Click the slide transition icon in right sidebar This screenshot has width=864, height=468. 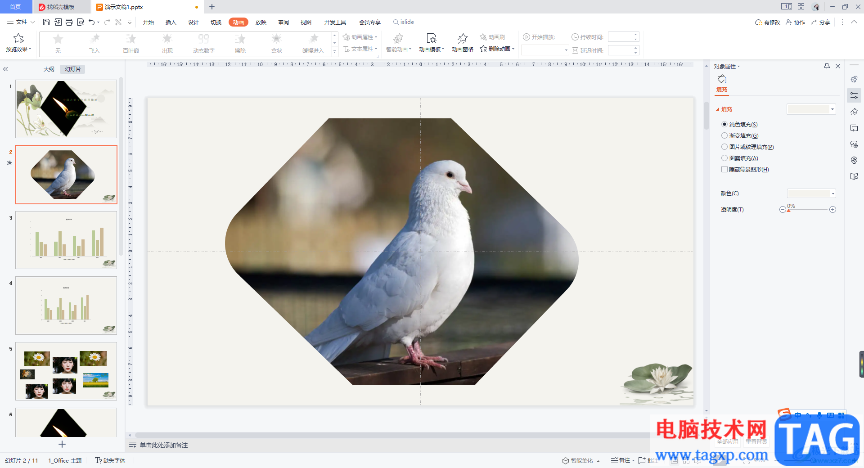[854, 128]
